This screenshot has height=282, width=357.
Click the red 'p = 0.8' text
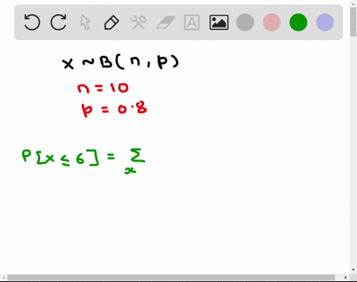115,109
